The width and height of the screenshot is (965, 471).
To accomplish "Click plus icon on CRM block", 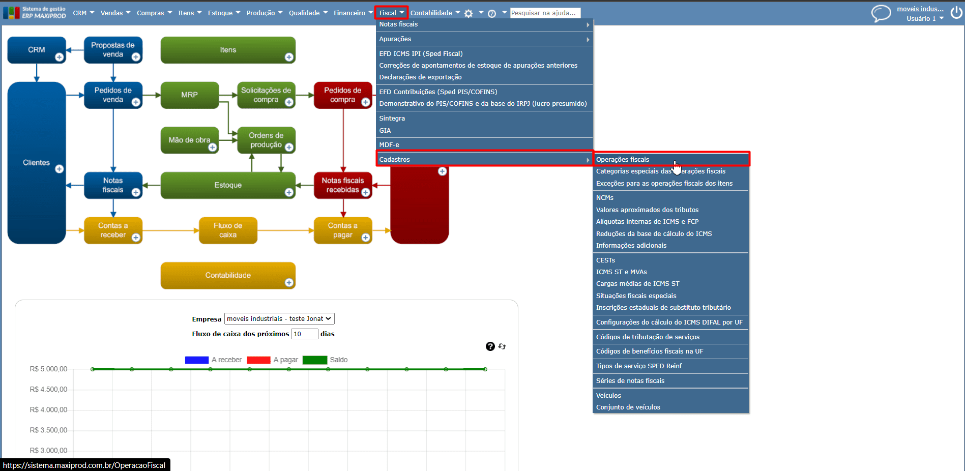I will (60, 57).
